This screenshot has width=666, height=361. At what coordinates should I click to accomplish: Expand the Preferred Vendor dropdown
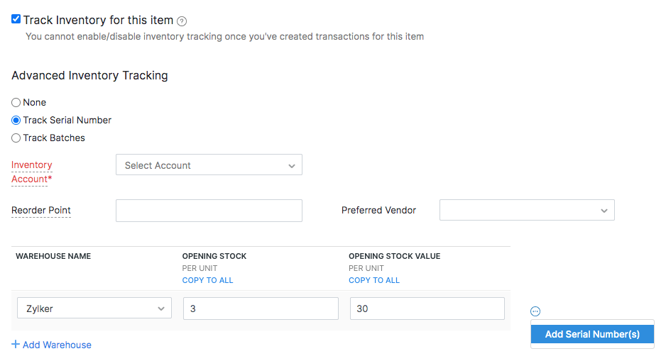coord(527,211)
